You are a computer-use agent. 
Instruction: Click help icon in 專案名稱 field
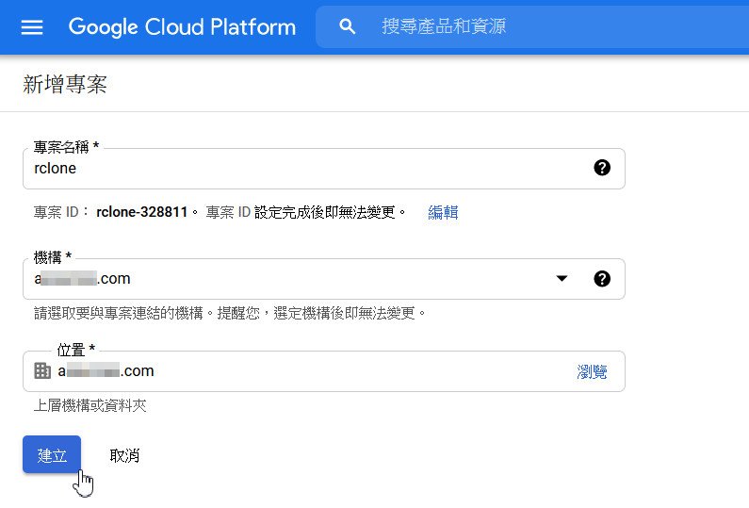(x=603, y=168)
